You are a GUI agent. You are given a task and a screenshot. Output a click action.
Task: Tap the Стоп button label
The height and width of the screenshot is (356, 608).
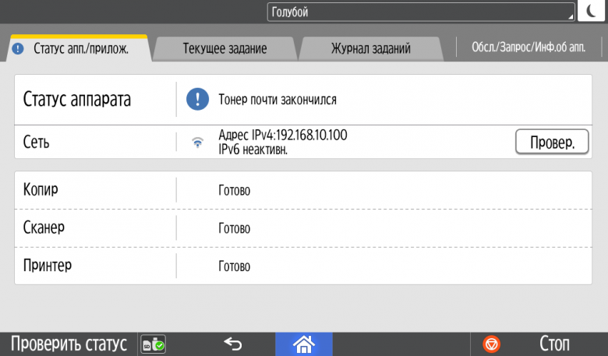[554, 344]
